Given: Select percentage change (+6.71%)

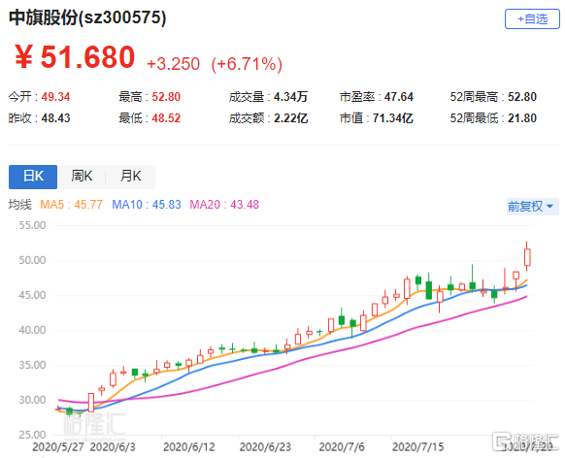Looking at the screenshot, I should pyautogui.click(x=247, y=64).
